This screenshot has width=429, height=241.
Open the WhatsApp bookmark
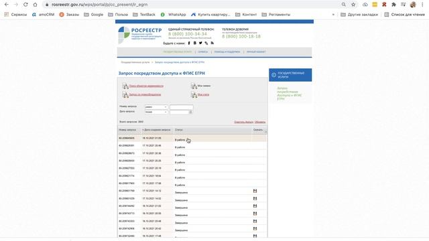point(173,15)
